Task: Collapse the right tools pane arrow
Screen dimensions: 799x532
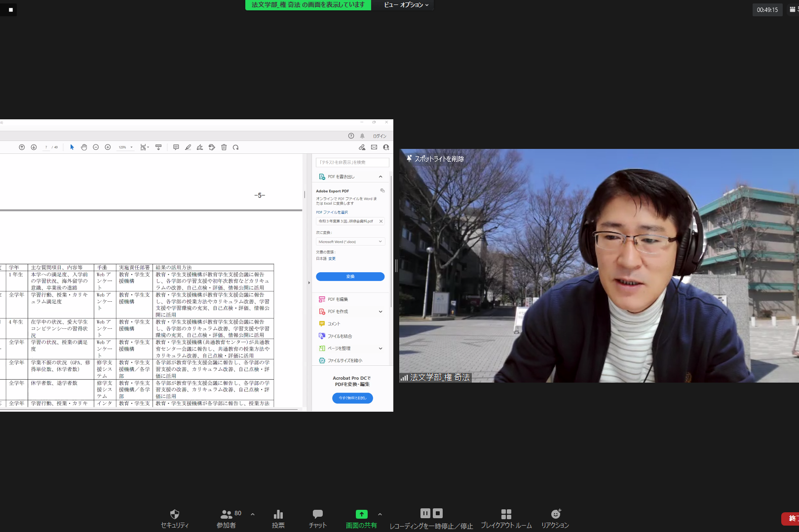Action: tap(309, 283)
